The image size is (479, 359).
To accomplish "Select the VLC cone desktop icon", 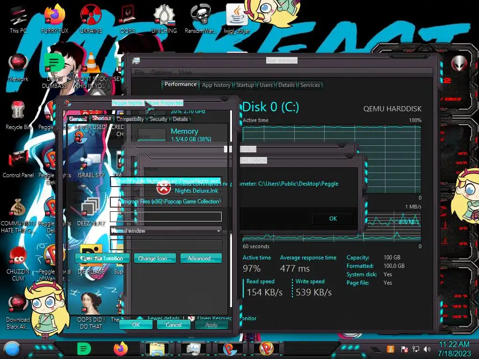I will tap(91, 63).
